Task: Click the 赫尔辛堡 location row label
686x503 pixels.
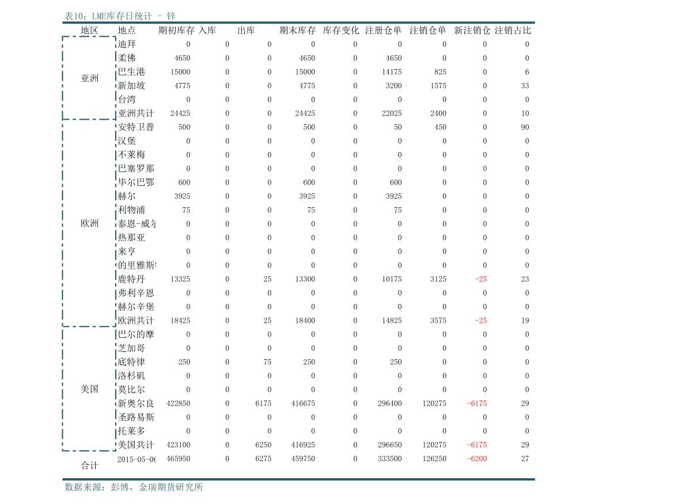Action: point(136,307)
